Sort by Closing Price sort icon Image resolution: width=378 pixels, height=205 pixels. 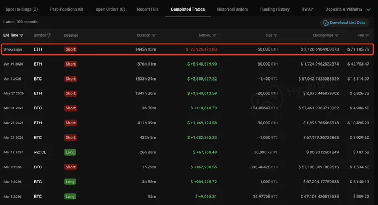click(x=336, y=36)
